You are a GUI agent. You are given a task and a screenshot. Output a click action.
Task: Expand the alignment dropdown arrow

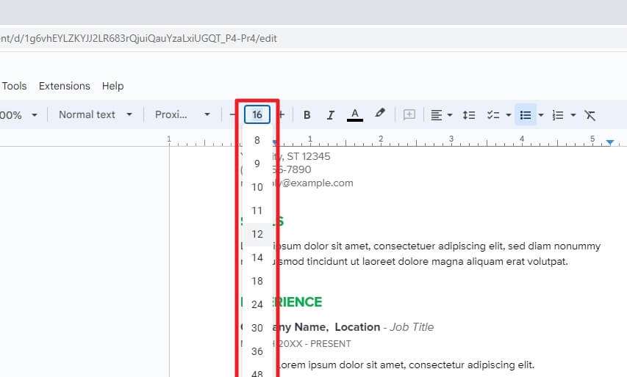point(449,115)
